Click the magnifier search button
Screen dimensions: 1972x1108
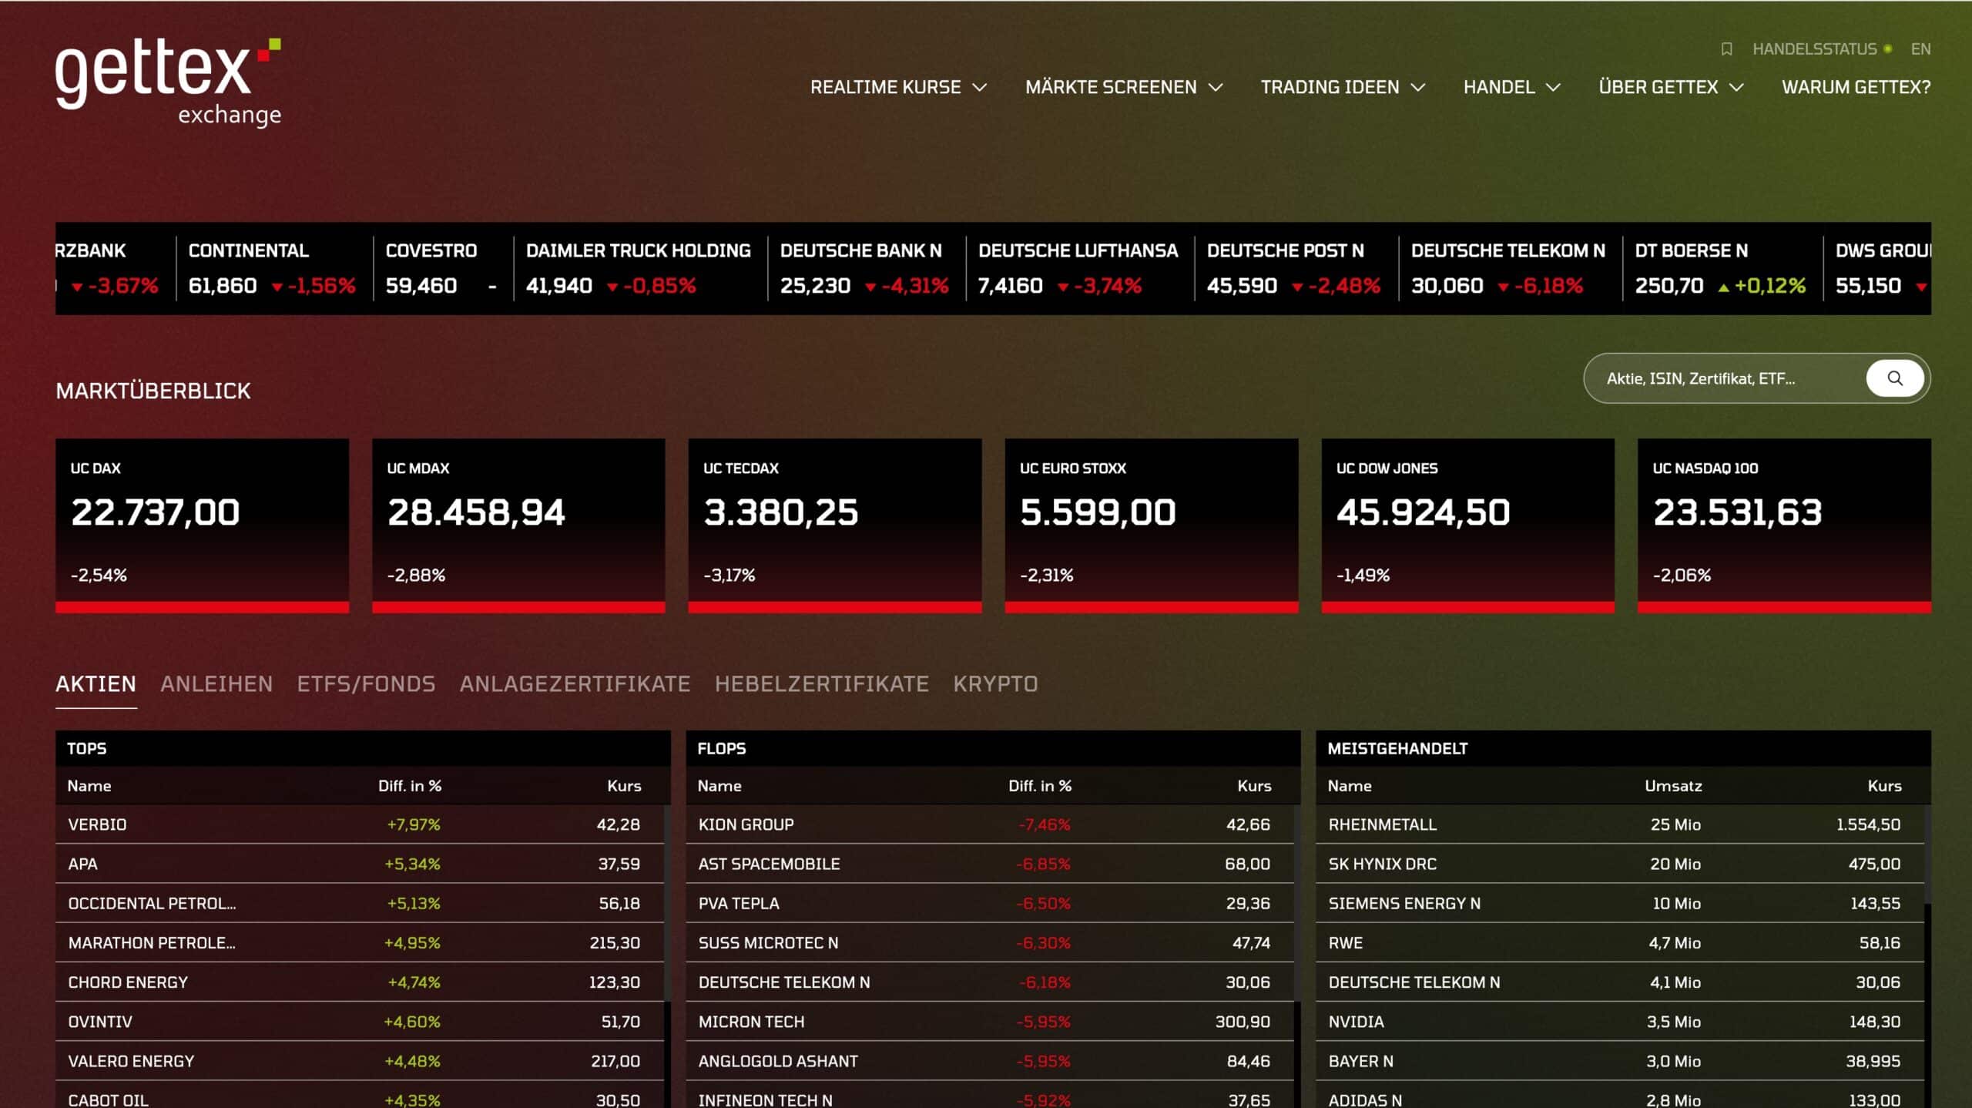coord(1894,378)
